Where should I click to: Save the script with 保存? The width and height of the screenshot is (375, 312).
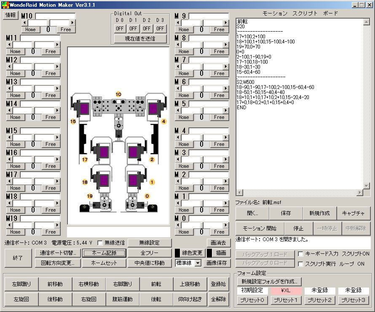point(286,213)
